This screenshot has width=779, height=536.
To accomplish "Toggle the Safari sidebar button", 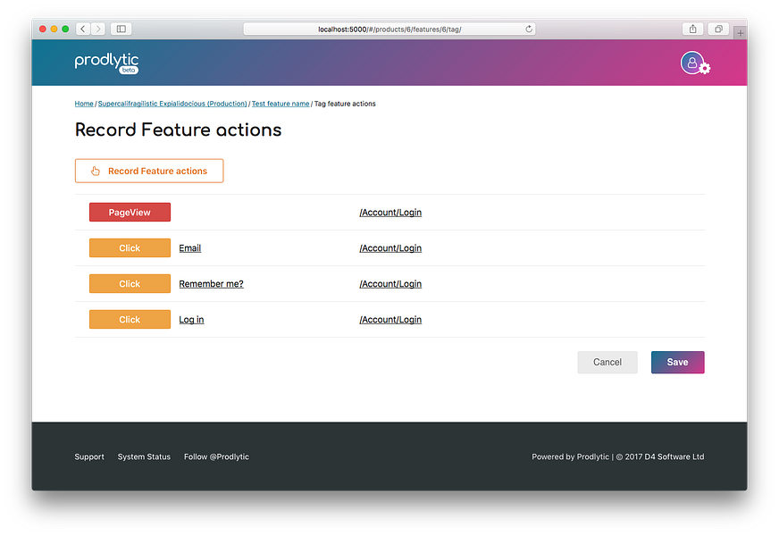I will click(121, 29).
